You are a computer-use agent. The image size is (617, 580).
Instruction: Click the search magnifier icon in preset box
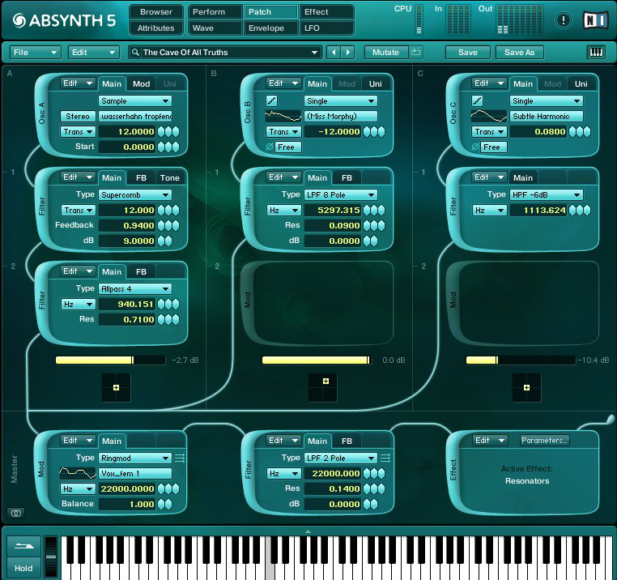click(135, 53)
